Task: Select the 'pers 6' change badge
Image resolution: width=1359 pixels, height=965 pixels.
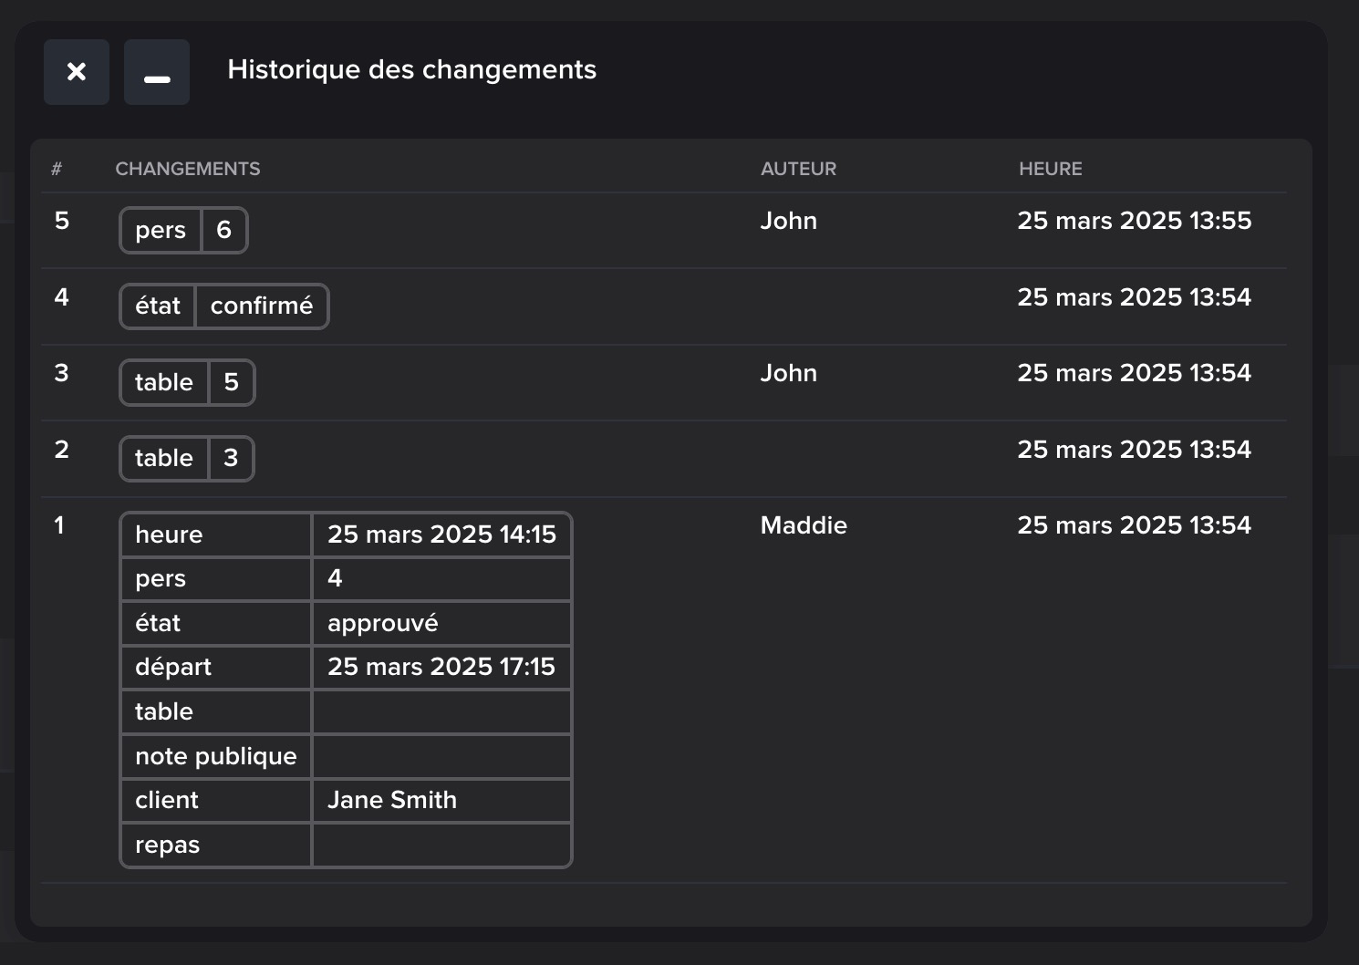Action: click(183, 231)
